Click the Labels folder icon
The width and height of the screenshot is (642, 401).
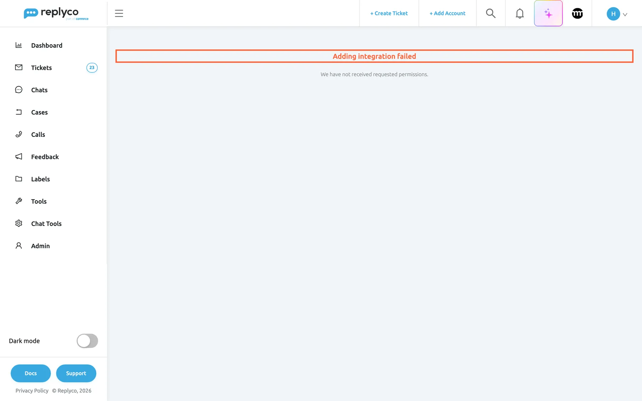click(x=19, y=179)
